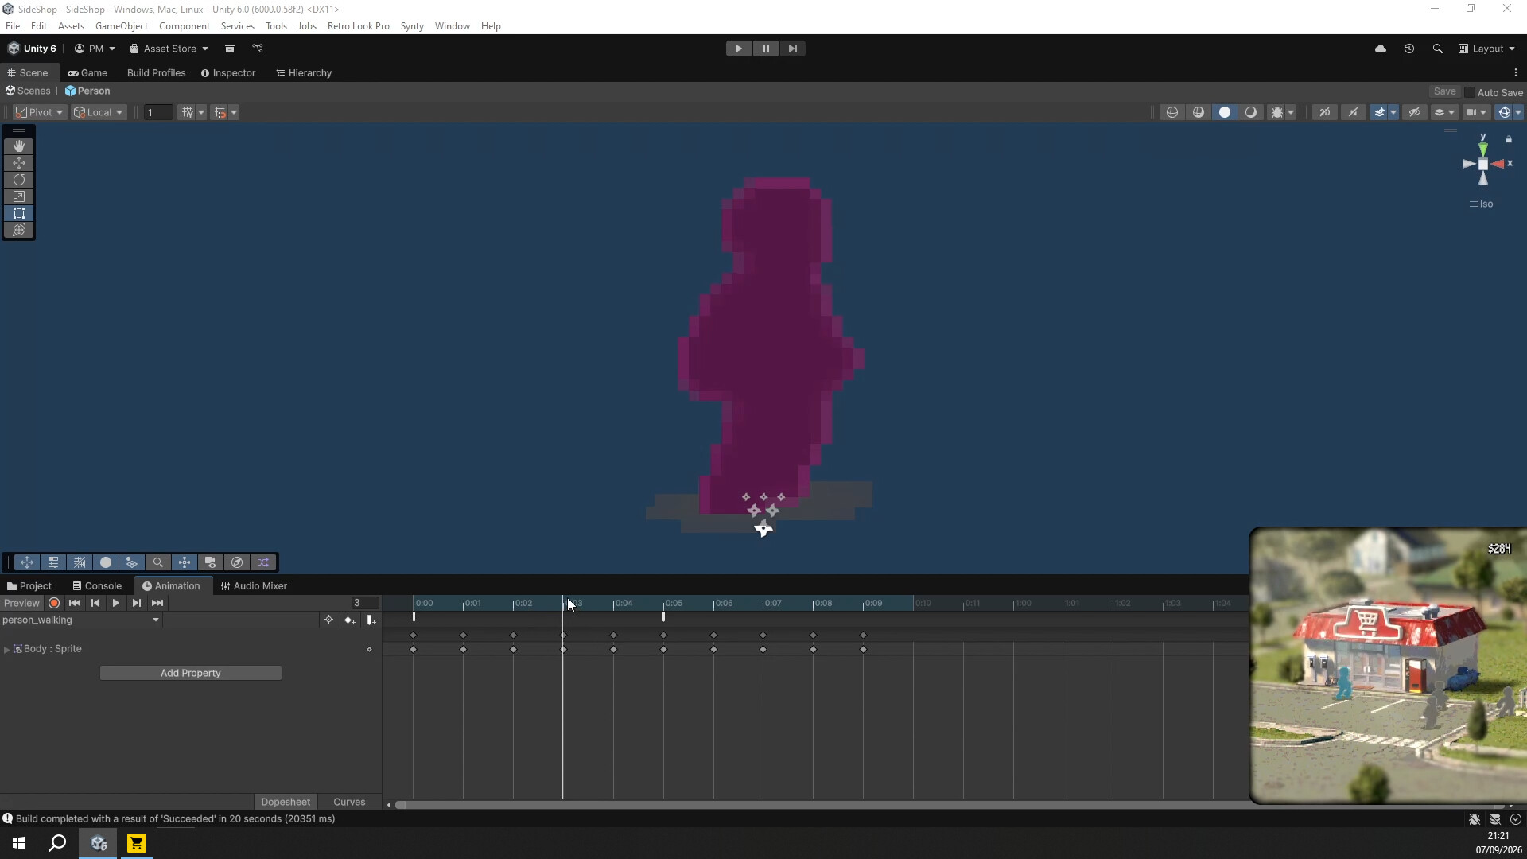1527x859 pixels.
Task: Click the Add Event icon in Animation
Action: [371, 620]
